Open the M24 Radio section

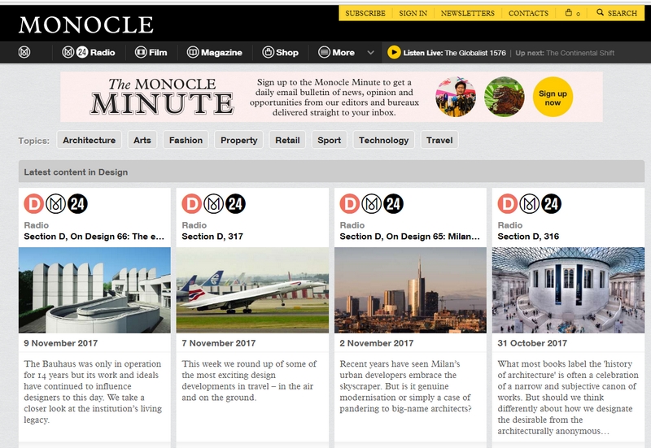click(89, 52)
